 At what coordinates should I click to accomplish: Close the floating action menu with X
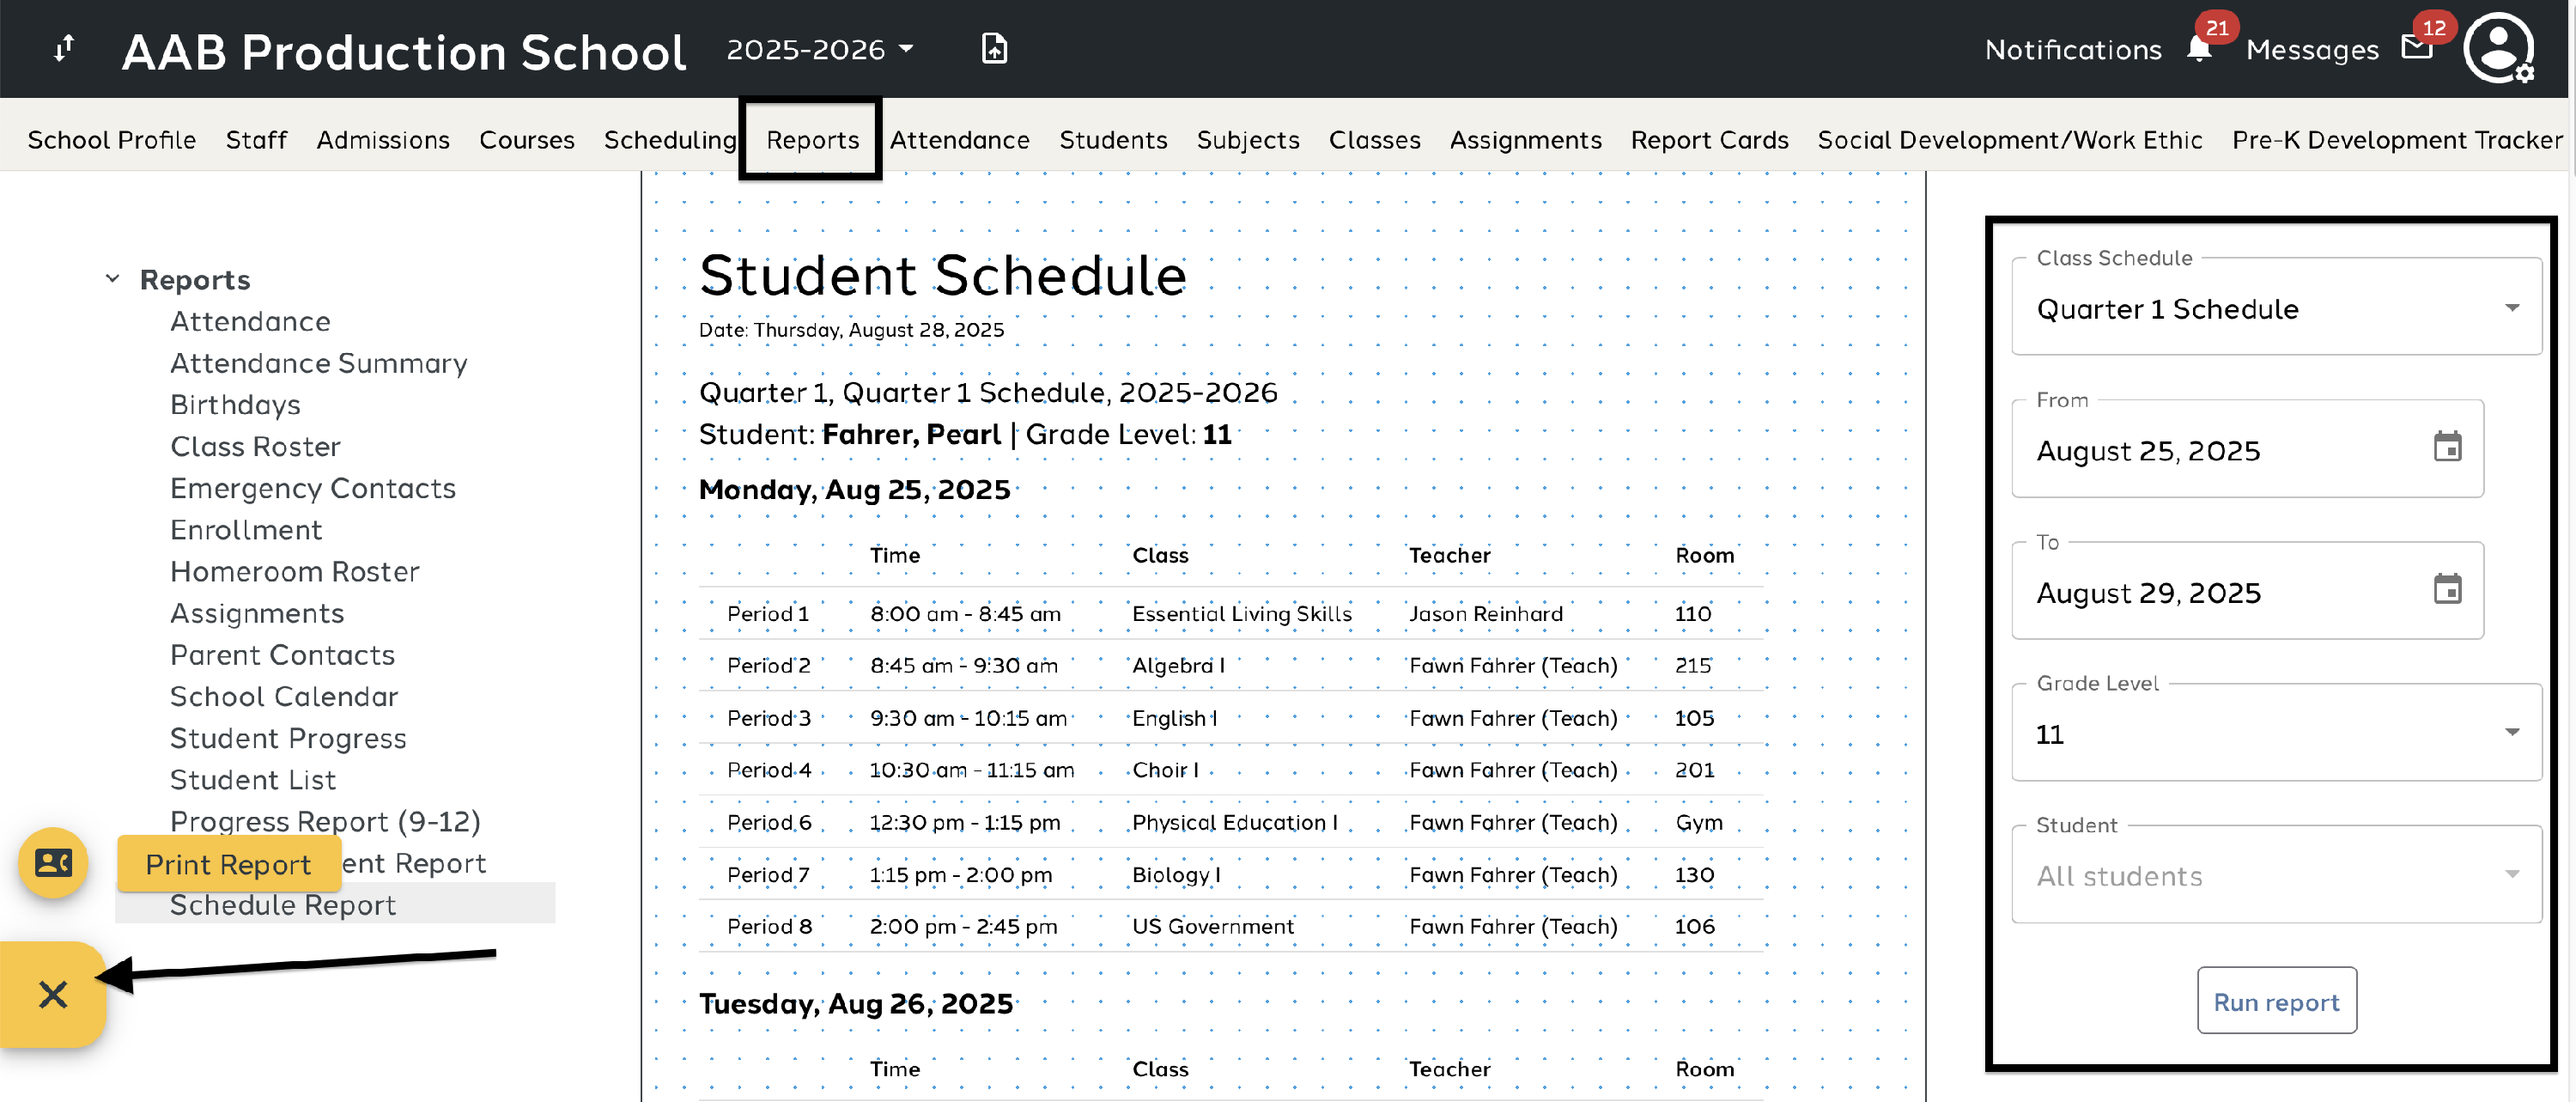click(x=53, y=994)
